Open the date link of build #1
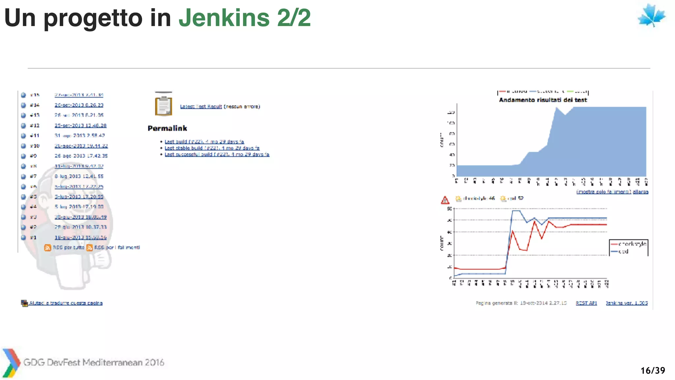 tap(81, 237)
